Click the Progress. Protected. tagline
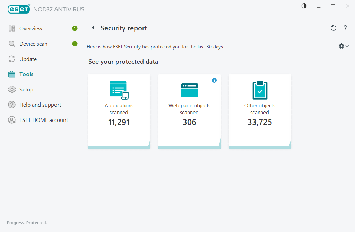Image resolution: width=355 pixels, height=232 pixels. click(27, 223)
